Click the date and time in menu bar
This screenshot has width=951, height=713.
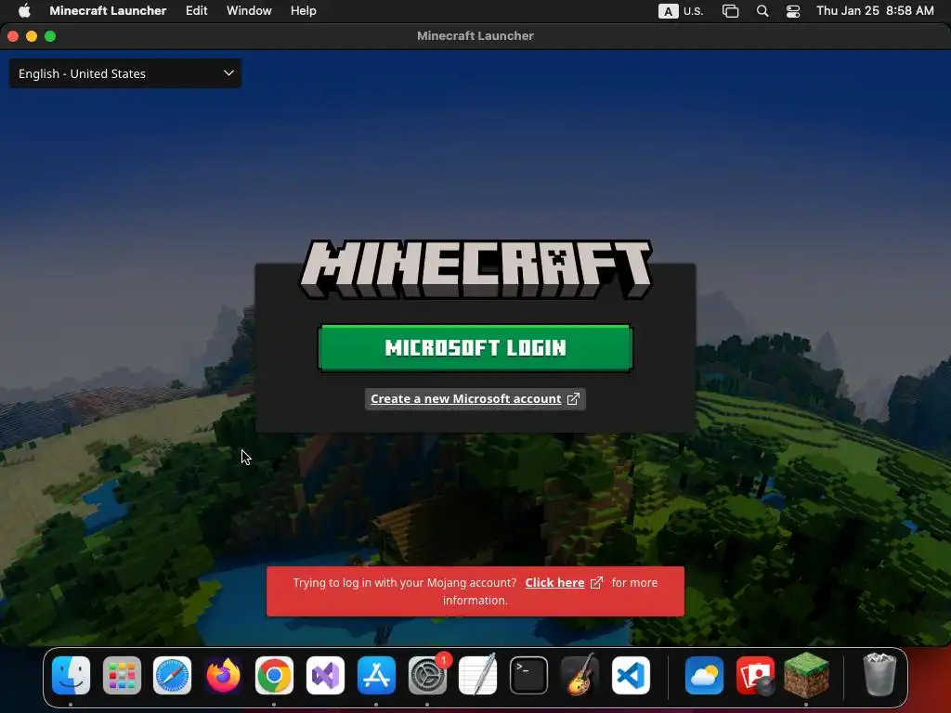[875, 11]
